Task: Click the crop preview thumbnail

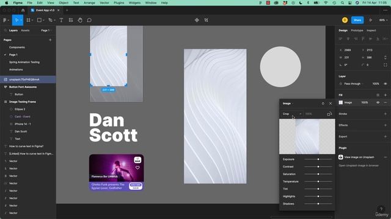Action: tap(307, 136)
